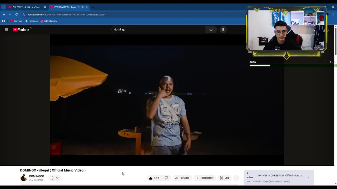337x189 pixels.
Task: Open the Instagram bookmark
Action: tap(49, 21)
